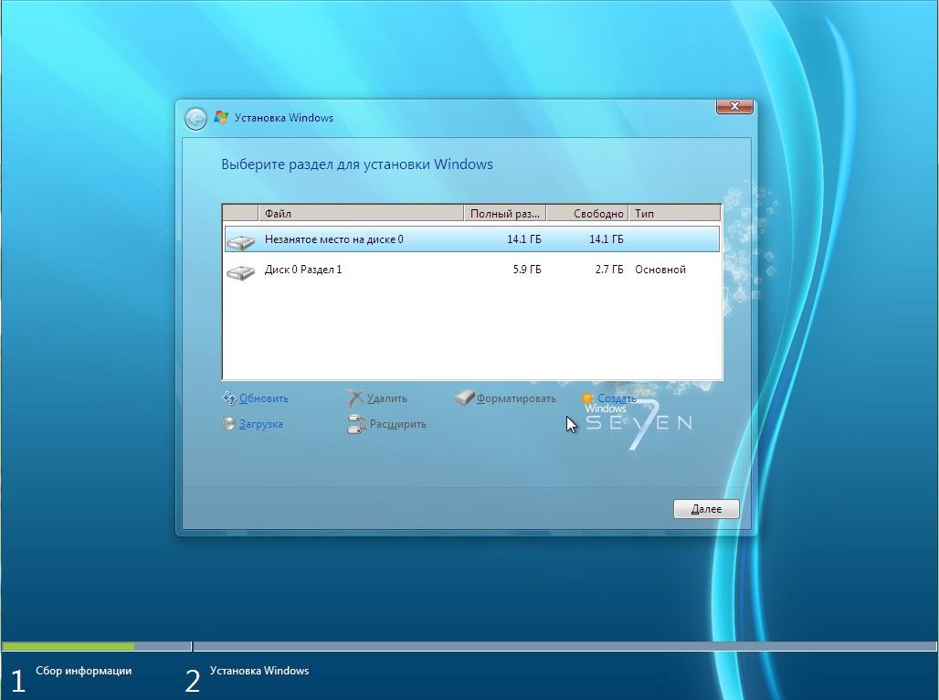Click the Удалить partition option

tap(387, 398)
